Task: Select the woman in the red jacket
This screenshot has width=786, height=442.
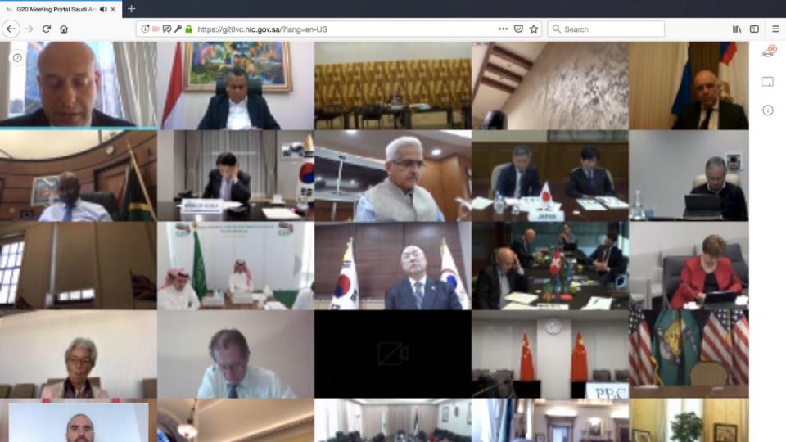Action: tap(689, 265)
